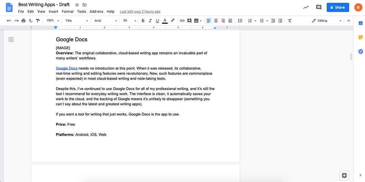Click the Clear formatting icon
The image size is (365, 182).
click(x=290, y=21)
